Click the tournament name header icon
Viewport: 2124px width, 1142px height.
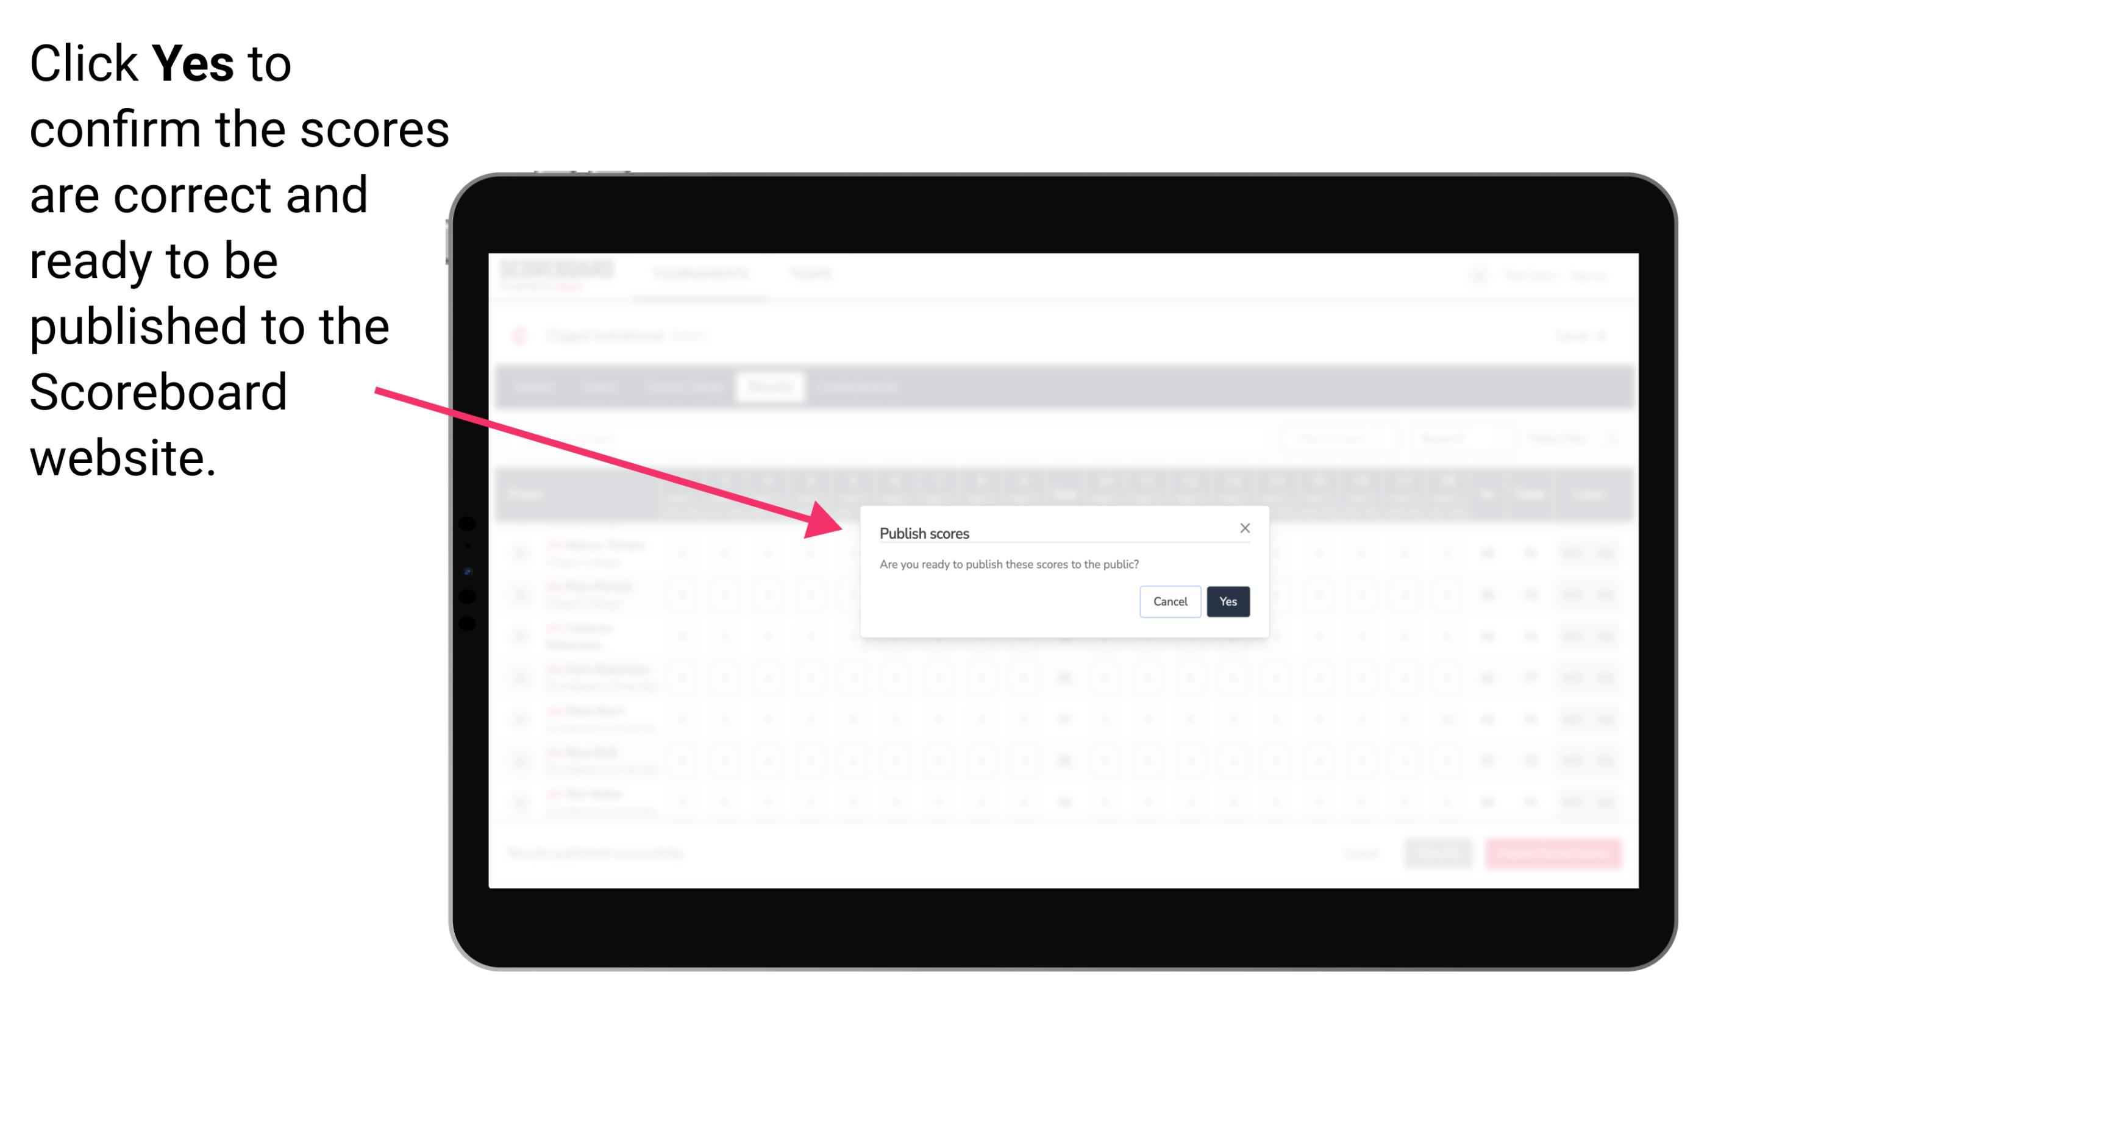pyautogui.click(x=521, y=339)
